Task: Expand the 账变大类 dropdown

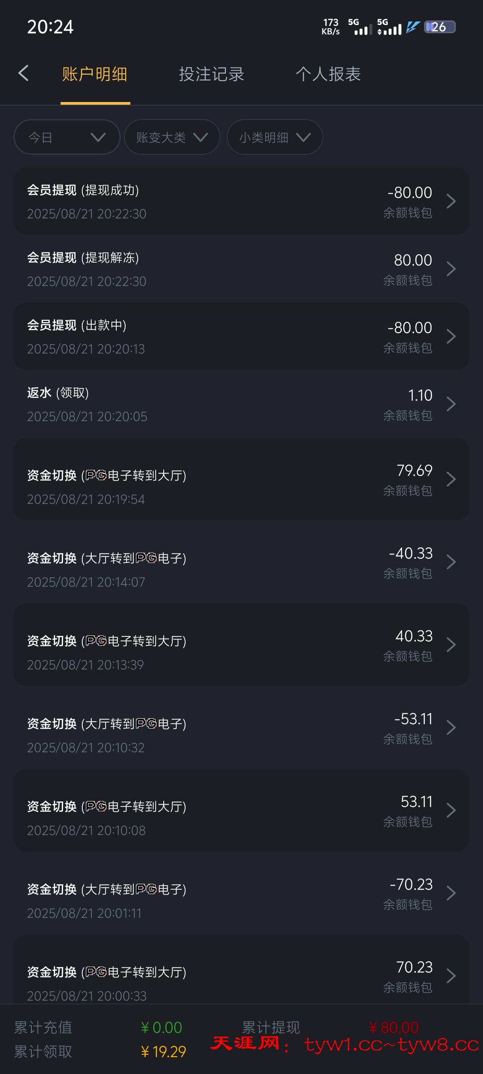Action: pyautogui.click(x=172, y=137)
